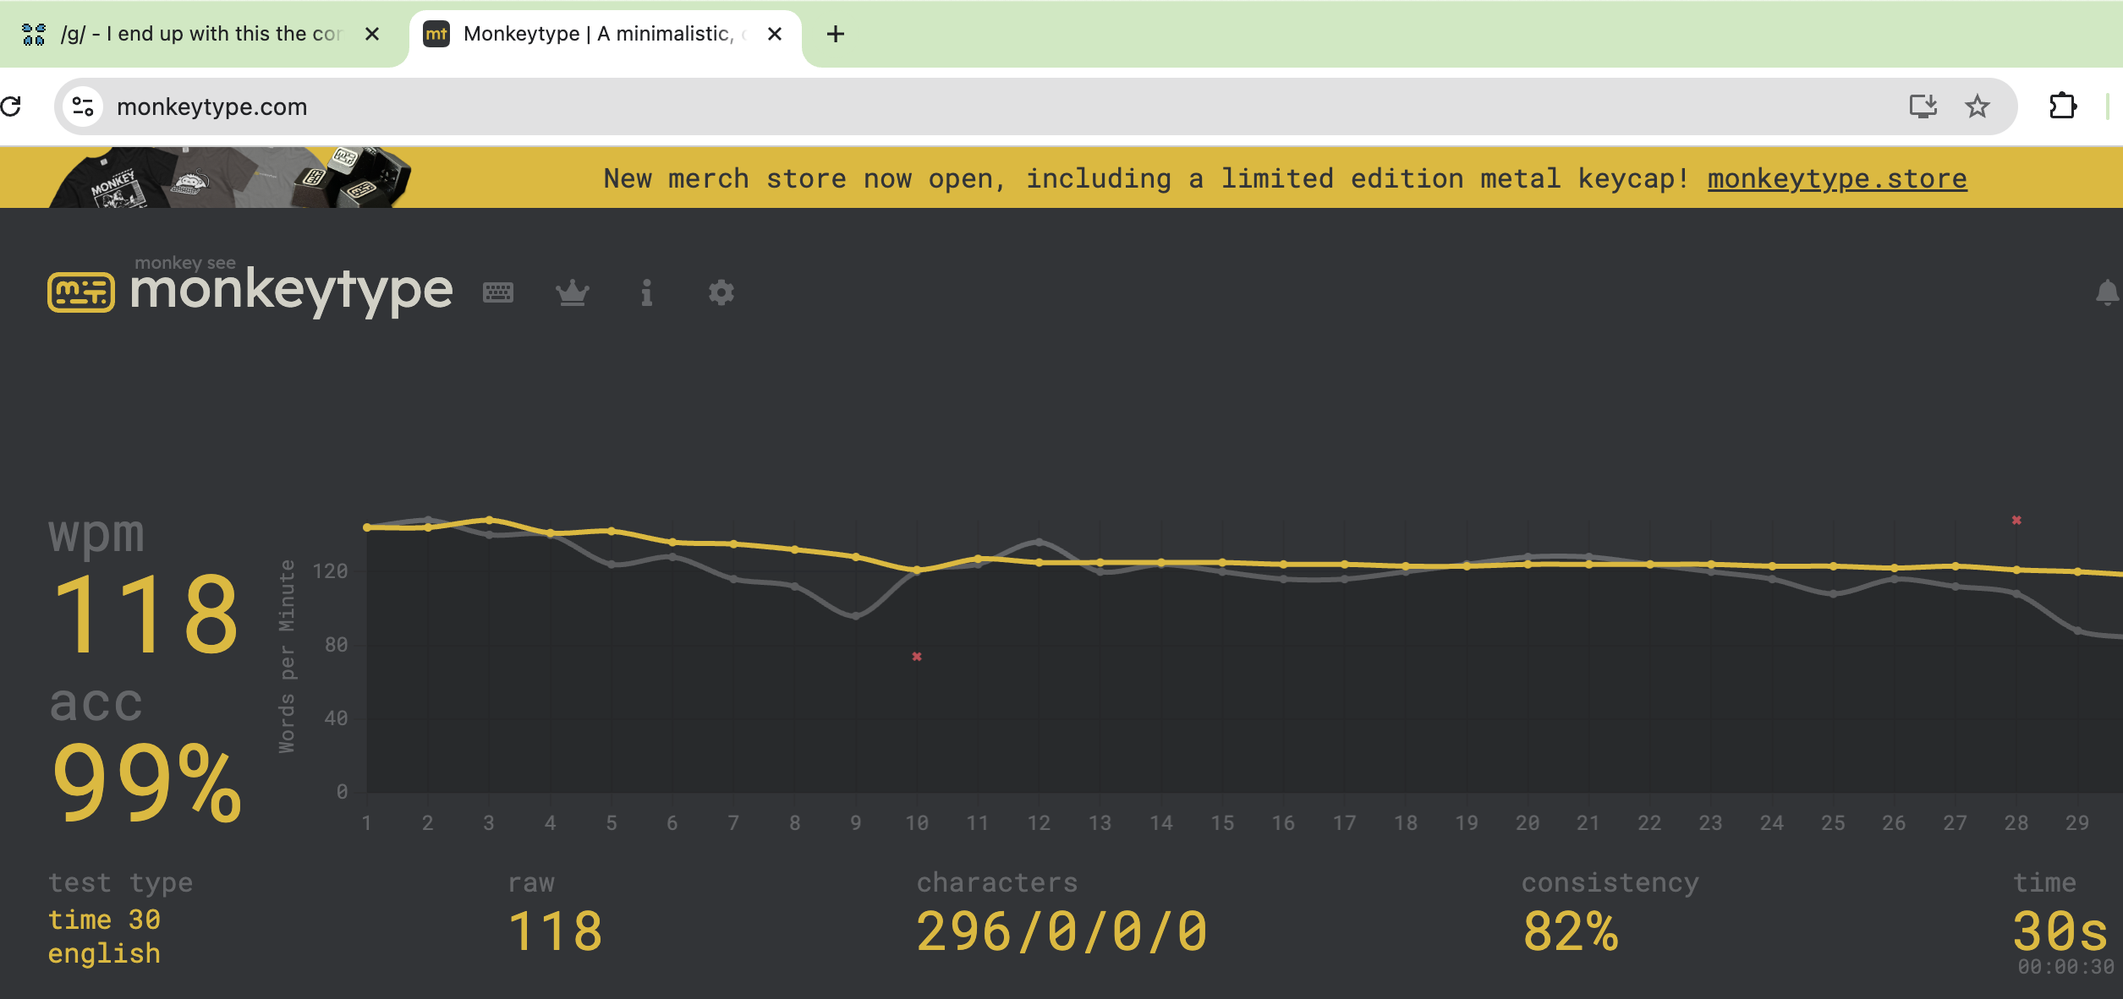Click the 82% consistency value

[x=1571, y=931]
